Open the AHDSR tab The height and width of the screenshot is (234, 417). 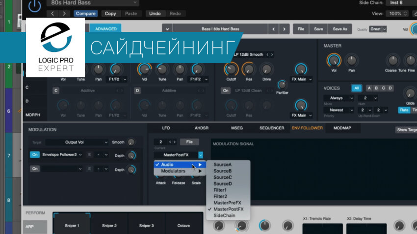tap(202, 128)
